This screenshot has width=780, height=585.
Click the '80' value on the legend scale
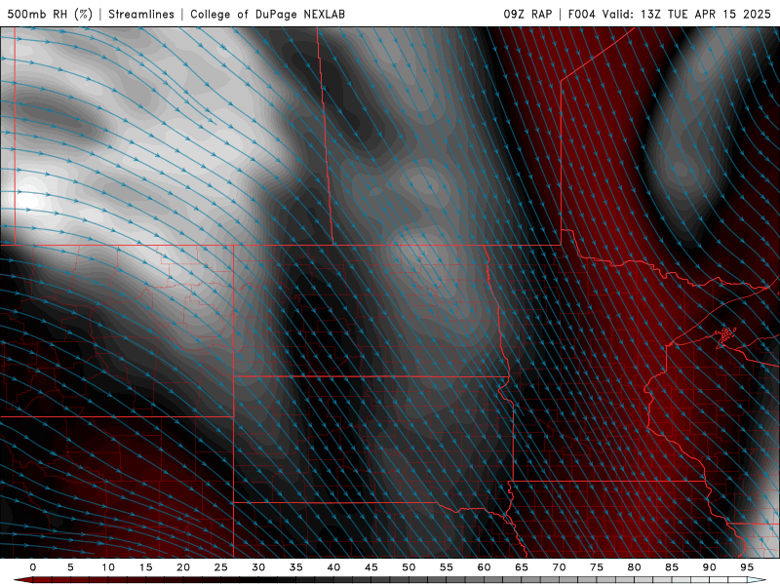(635, 567)
